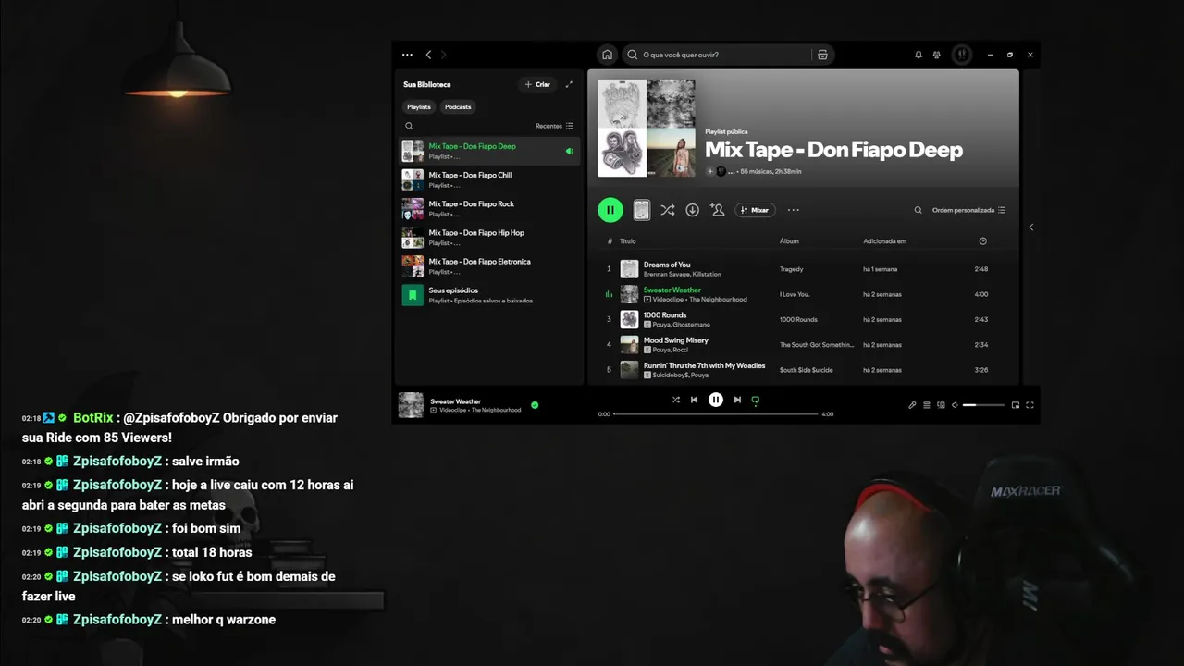Screen dimensions: 1184x666
Task: Open the notifications bell
Action: [x=919, y=55]
